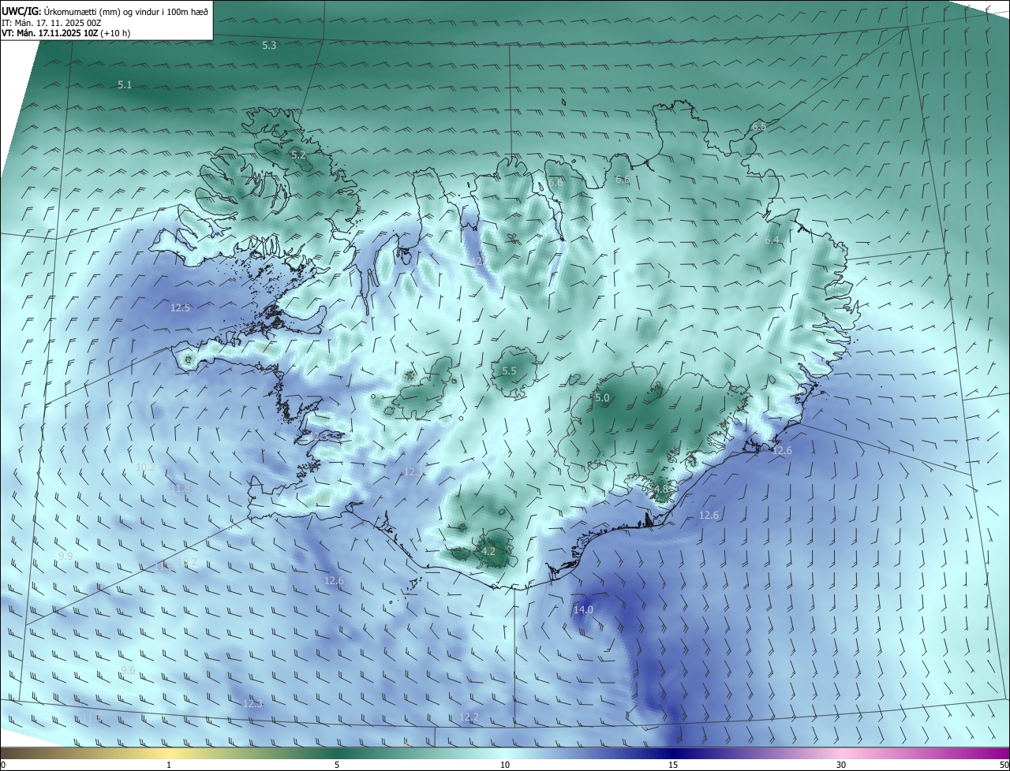Screen dimensions: 1010x771
Task: Click the 4.2 value label
Action: tap(488, 552)
